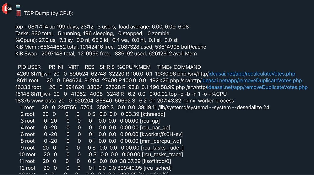Select the load average summary line
This screenshot has height=175, width=314.
(x=102, y=27)
